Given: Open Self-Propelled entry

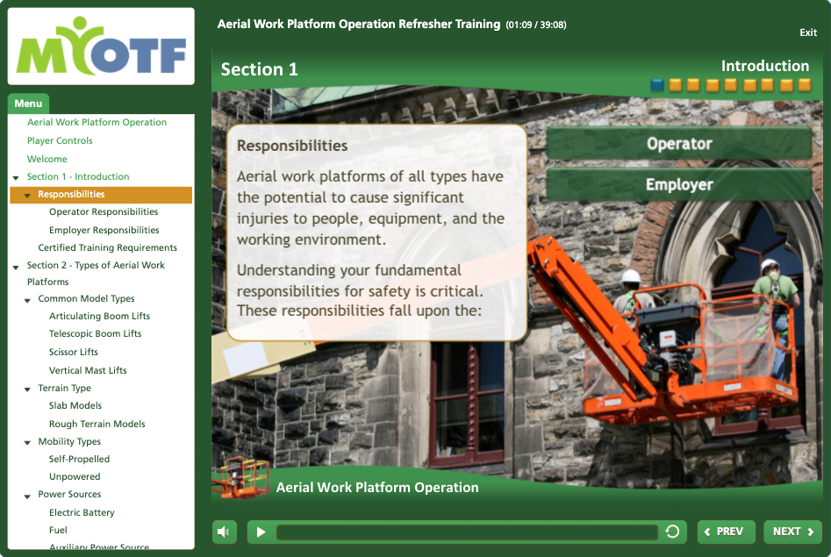Looking at the screenshot, I should [79, 459].
